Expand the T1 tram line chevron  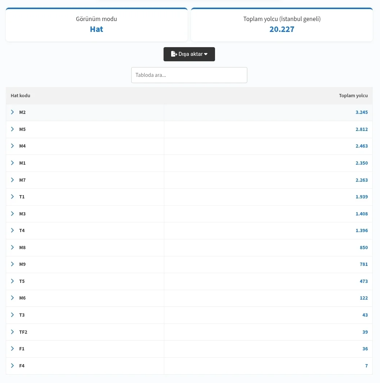tap(12, 197)
